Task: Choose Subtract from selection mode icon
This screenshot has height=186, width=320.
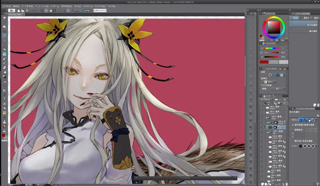Action: tap(309, 120)
